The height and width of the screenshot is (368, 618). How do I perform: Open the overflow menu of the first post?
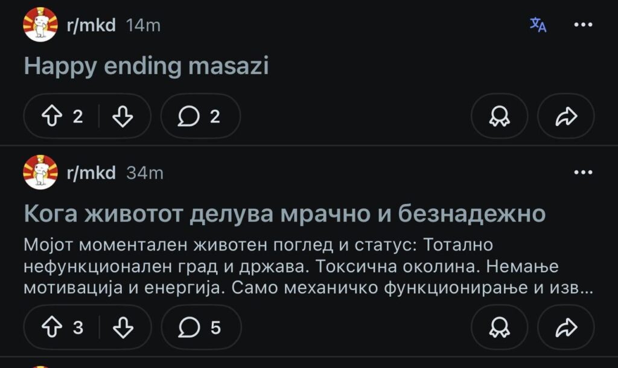581,24
